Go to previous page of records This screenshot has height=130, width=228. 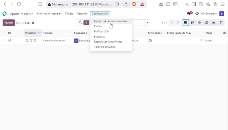[x=172, y=23]
